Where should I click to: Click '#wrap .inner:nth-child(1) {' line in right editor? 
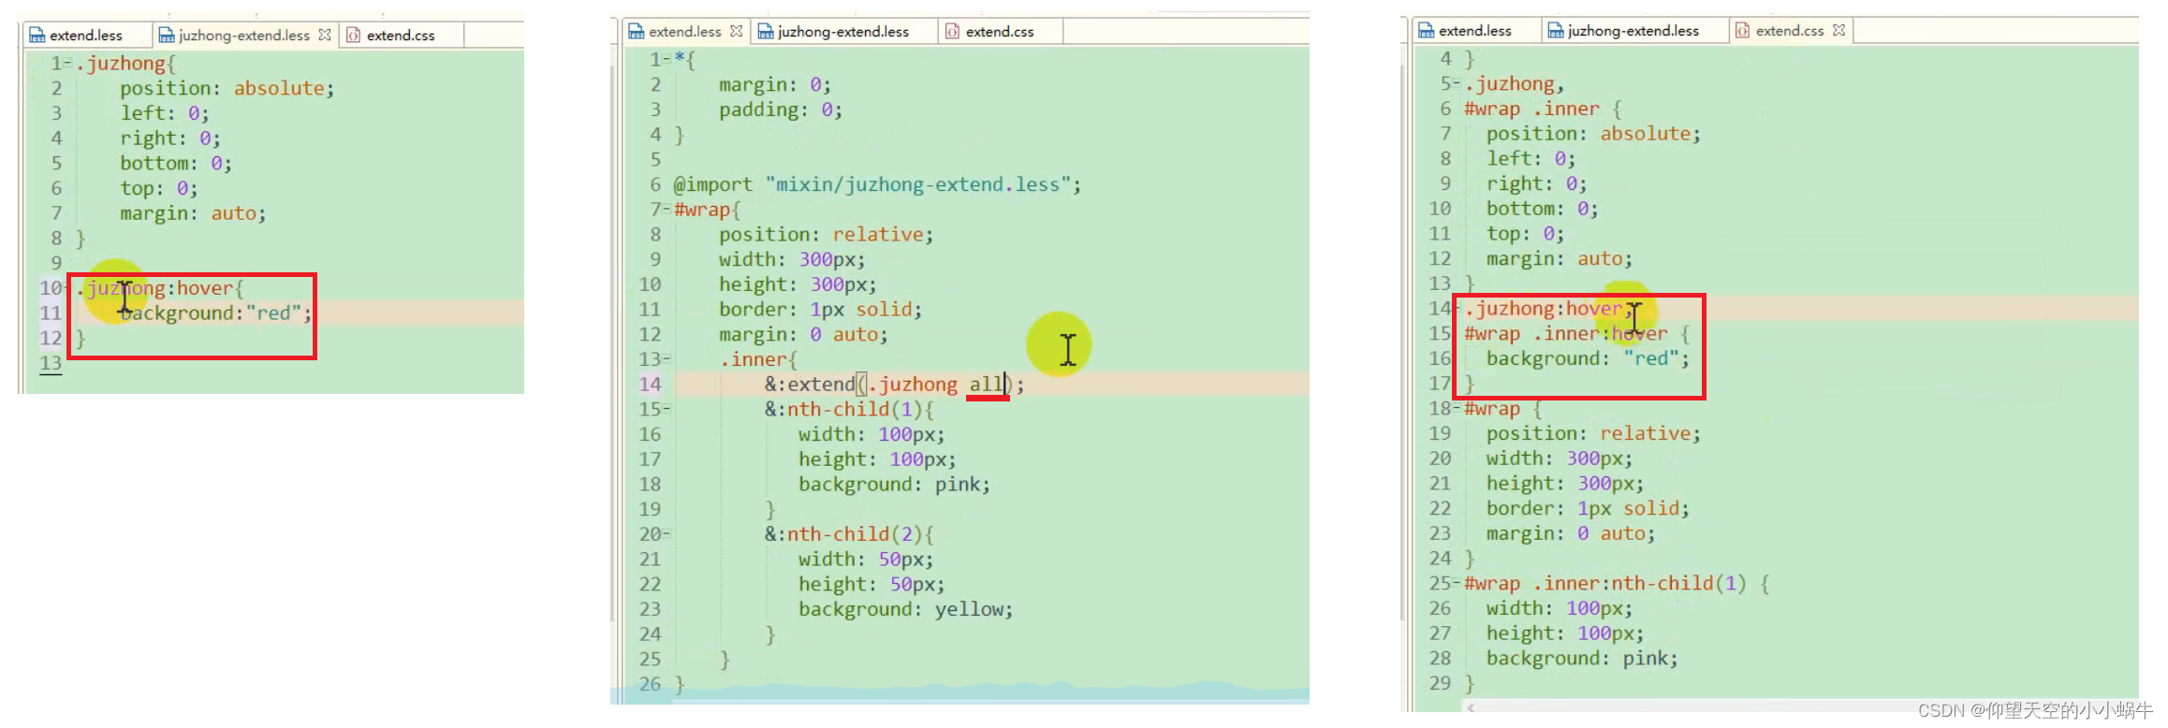point(1617,583)
